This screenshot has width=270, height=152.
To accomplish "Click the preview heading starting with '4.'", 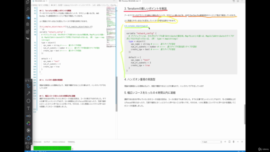I will point(140,79).
